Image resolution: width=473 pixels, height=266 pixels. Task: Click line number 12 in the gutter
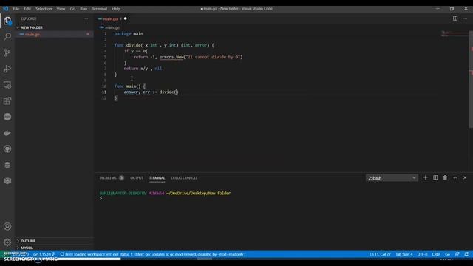tap(104, 98)
